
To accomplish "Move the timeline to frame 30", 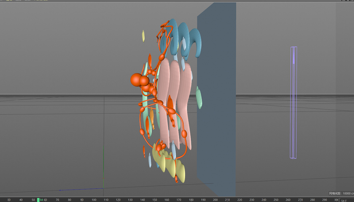I will pyautogui.click(x=9, y=200).
